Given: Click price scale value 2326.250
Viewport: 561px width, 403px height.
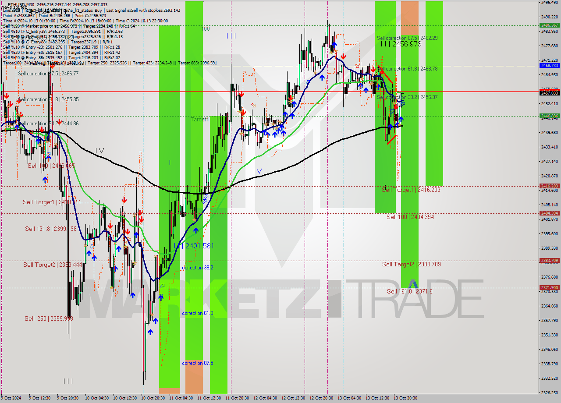Looking at the screenshot, I should click(x=549, y=393).
